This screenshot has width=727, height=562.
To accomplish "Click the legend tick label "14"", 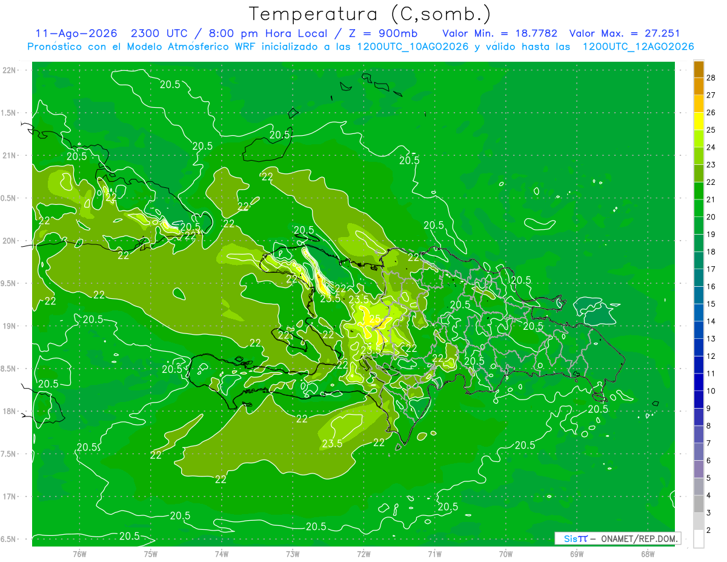I will pos(711,321).
